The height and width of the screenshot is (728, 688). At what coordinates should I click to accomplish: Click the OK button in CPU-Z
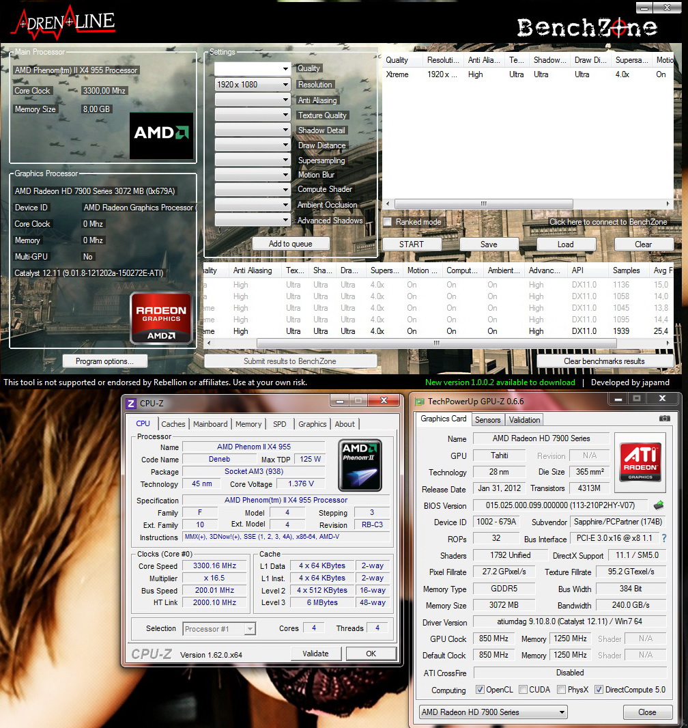pyautogui.click(x=371, y=654)
